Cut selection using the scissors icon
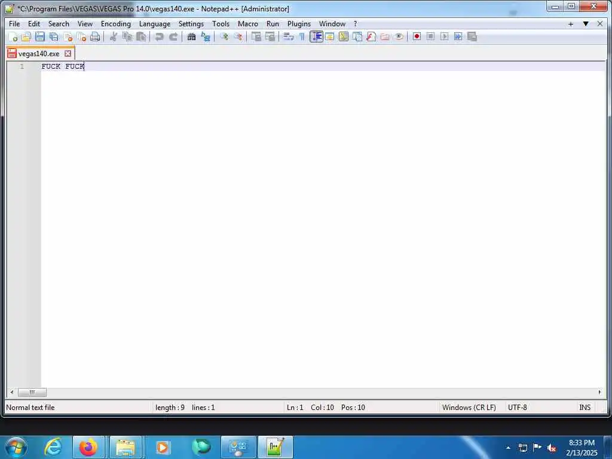612x459 pixels. (114, 36)
